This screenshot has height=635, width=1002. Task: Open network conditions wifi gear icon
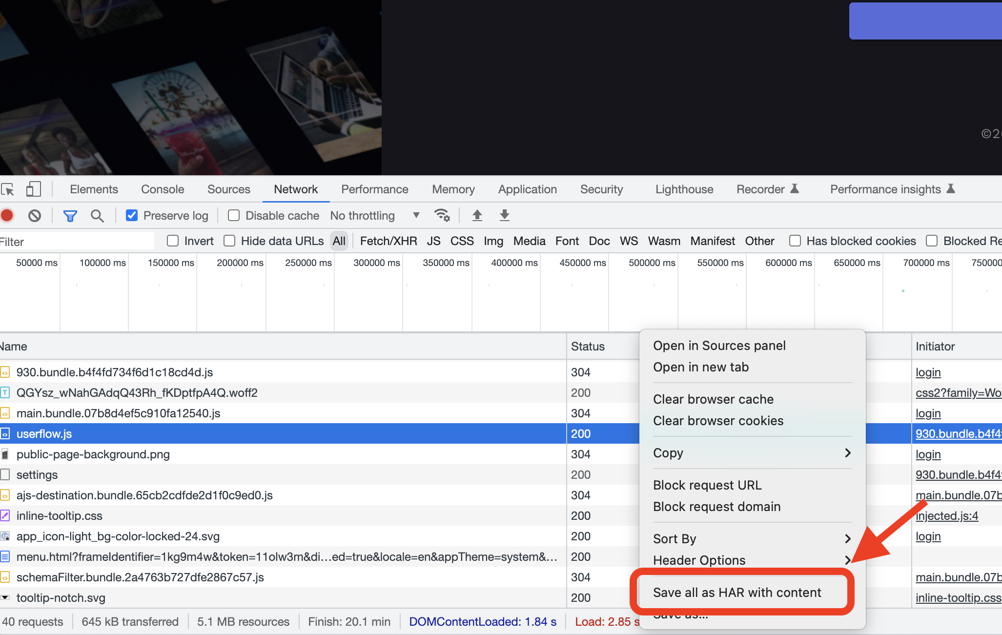(442, 215)
